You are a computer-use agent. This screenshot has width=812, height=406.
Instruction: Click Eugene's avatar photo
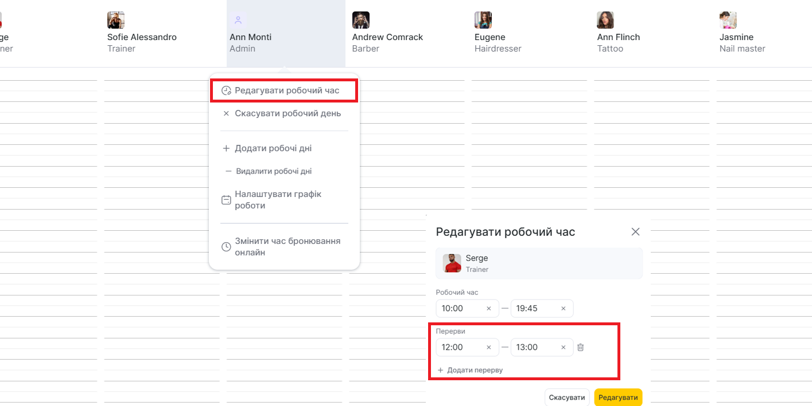pos(483,20)
